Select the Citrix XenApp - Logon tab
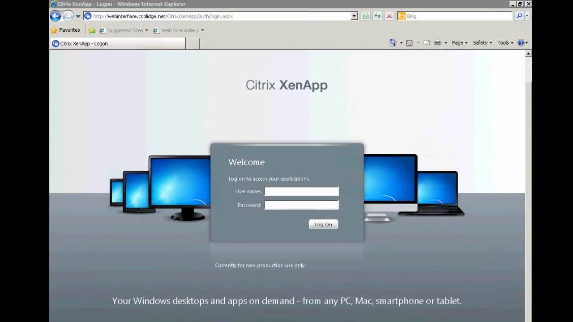This screenshot has height=322, width=573. click(x=117, y=43)
